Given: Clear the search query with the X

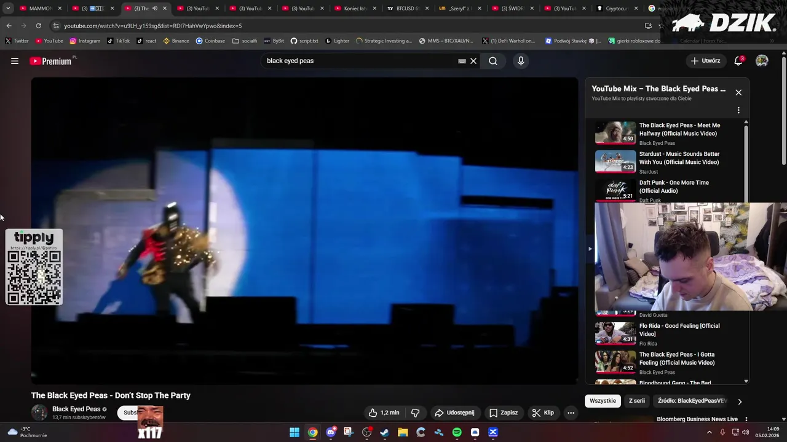Looking at the screenshot, I should pyautogui.click(x=473, y=61).
